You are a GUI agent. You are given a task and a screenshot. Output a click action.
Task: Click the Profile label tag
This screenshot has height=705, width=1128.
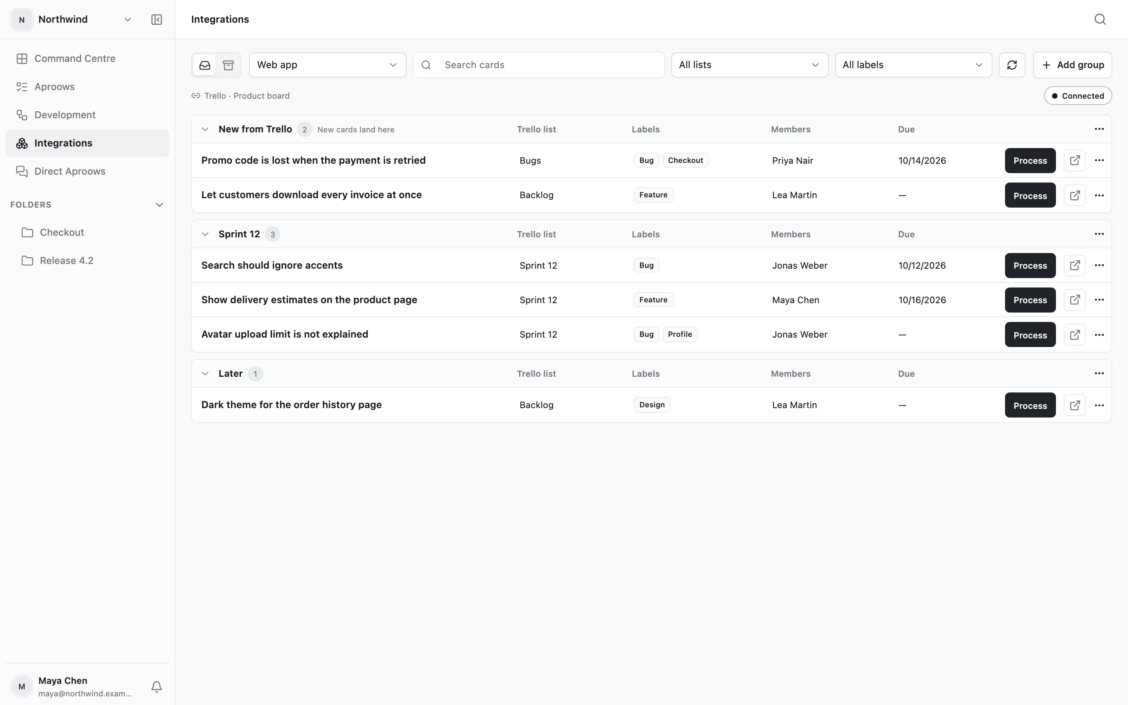[680, 334]
